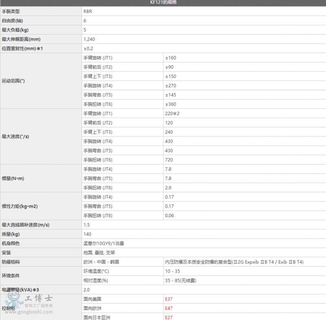Viewport: 326px width, 320px height.
Task: Select the 220※2 speed value
Action: [x=172, y=113]
